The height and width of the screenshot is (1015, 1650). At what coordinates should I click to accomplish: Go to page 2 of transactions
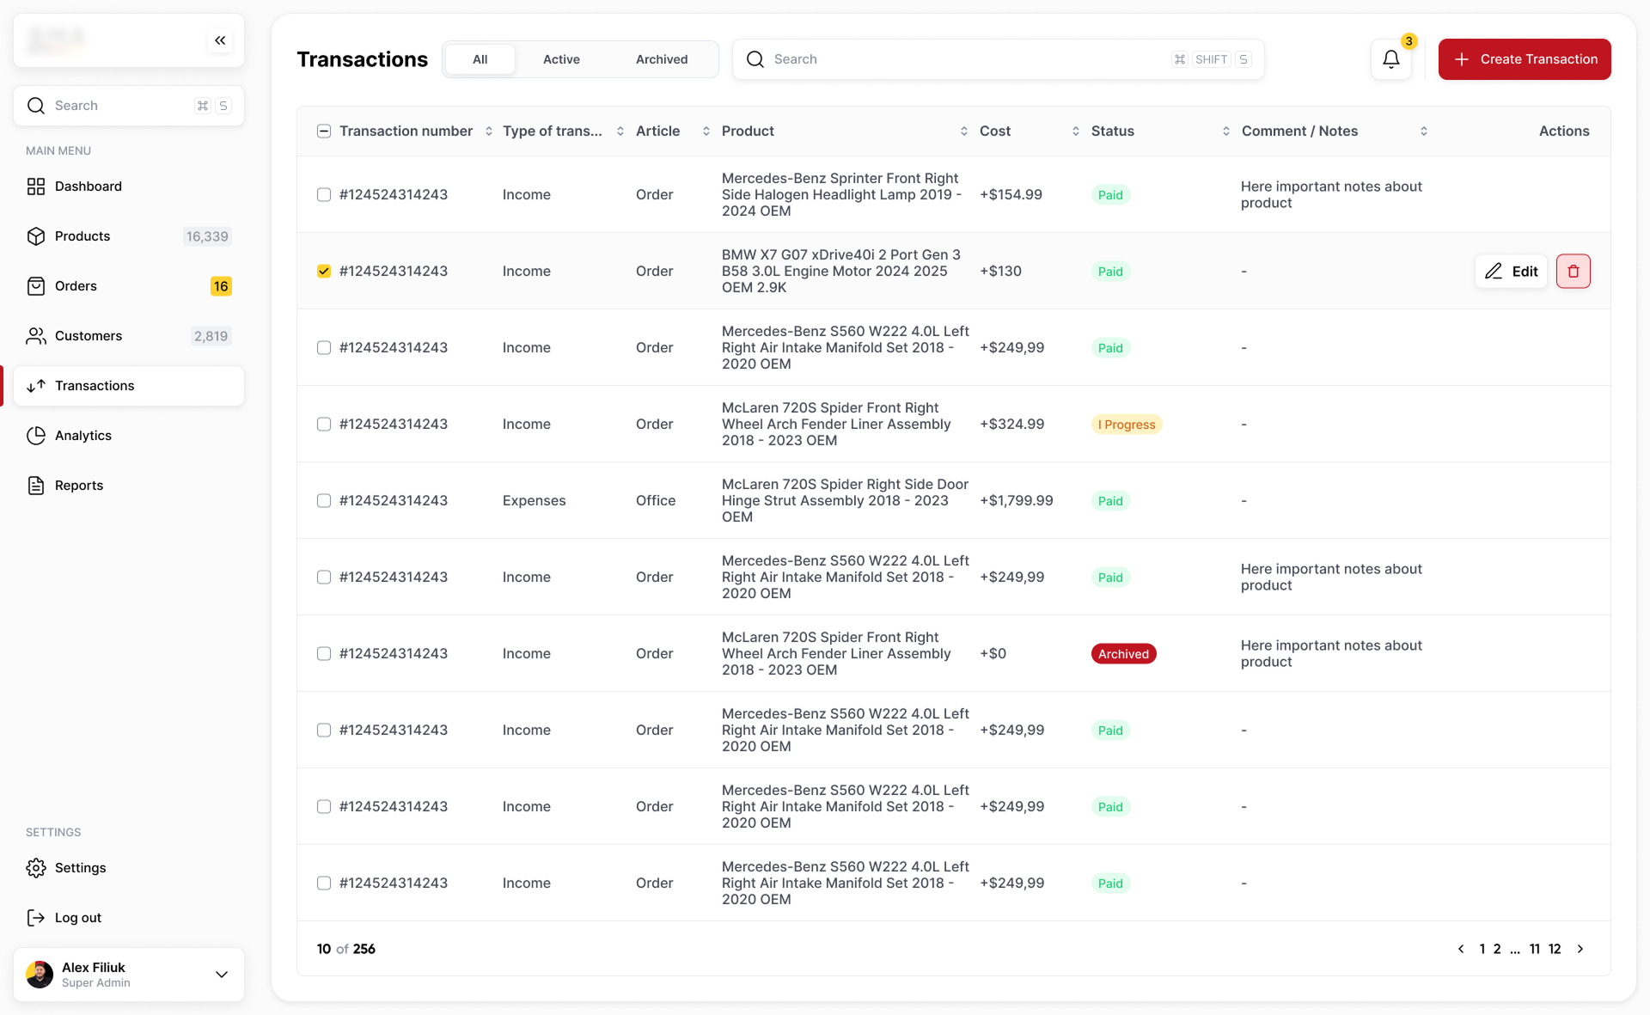coord(1495,949)
